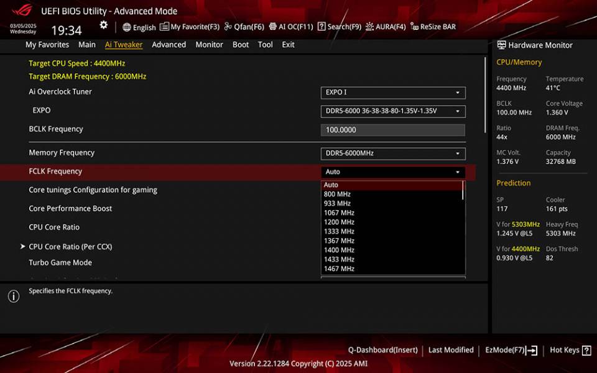Image resolution: width=597 pixels, height=373 pixels.
Task: Pick the 1367 MHz FCLK entry
Action: point(391,241)
